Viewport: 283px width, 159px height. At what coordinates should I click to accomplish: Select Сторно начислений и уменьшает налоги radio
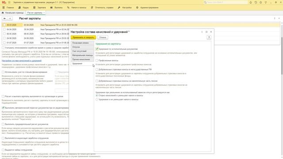(x=97, y=95)
